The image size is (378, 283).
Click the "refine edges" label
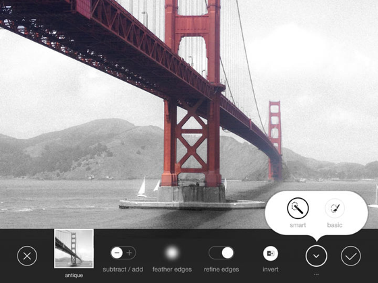[x=221, y=270]
